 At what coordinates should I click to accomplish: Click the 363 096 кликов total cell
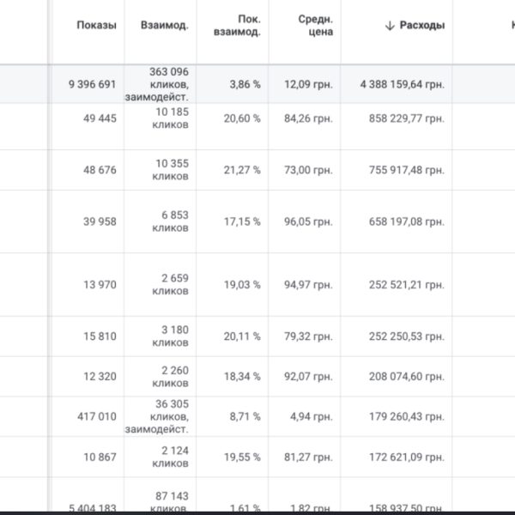pyautogui.click(x=168, y=84)
